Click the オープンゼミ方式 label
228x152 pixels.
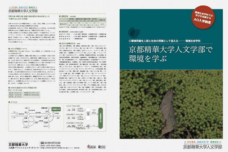15,90
